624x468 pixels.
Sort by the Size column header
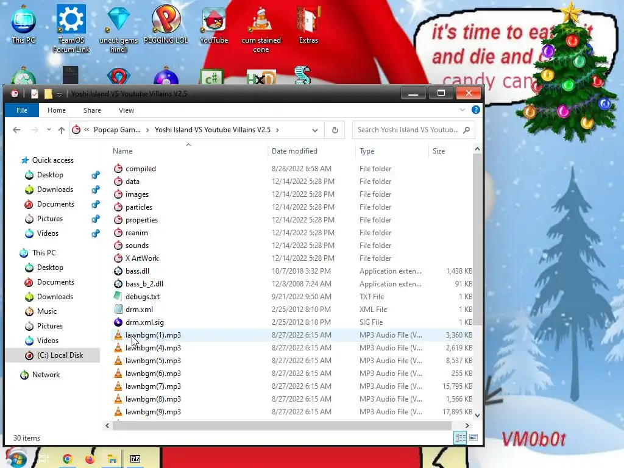click(439, 151)
